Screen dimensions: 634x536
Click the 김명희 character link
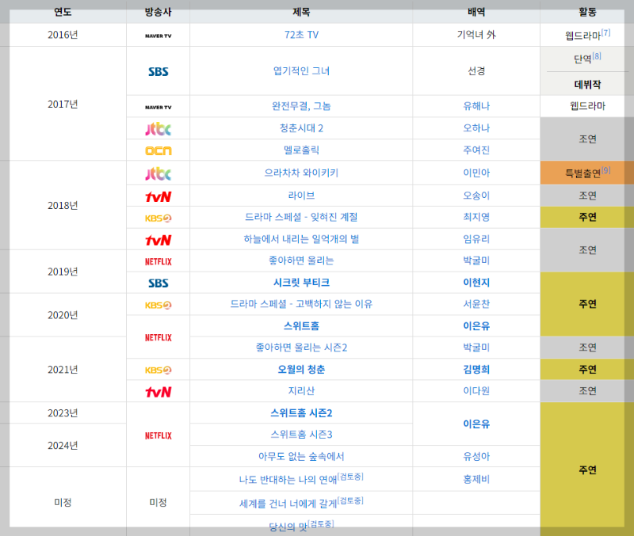pyautogui.click(x=476, y=370)
